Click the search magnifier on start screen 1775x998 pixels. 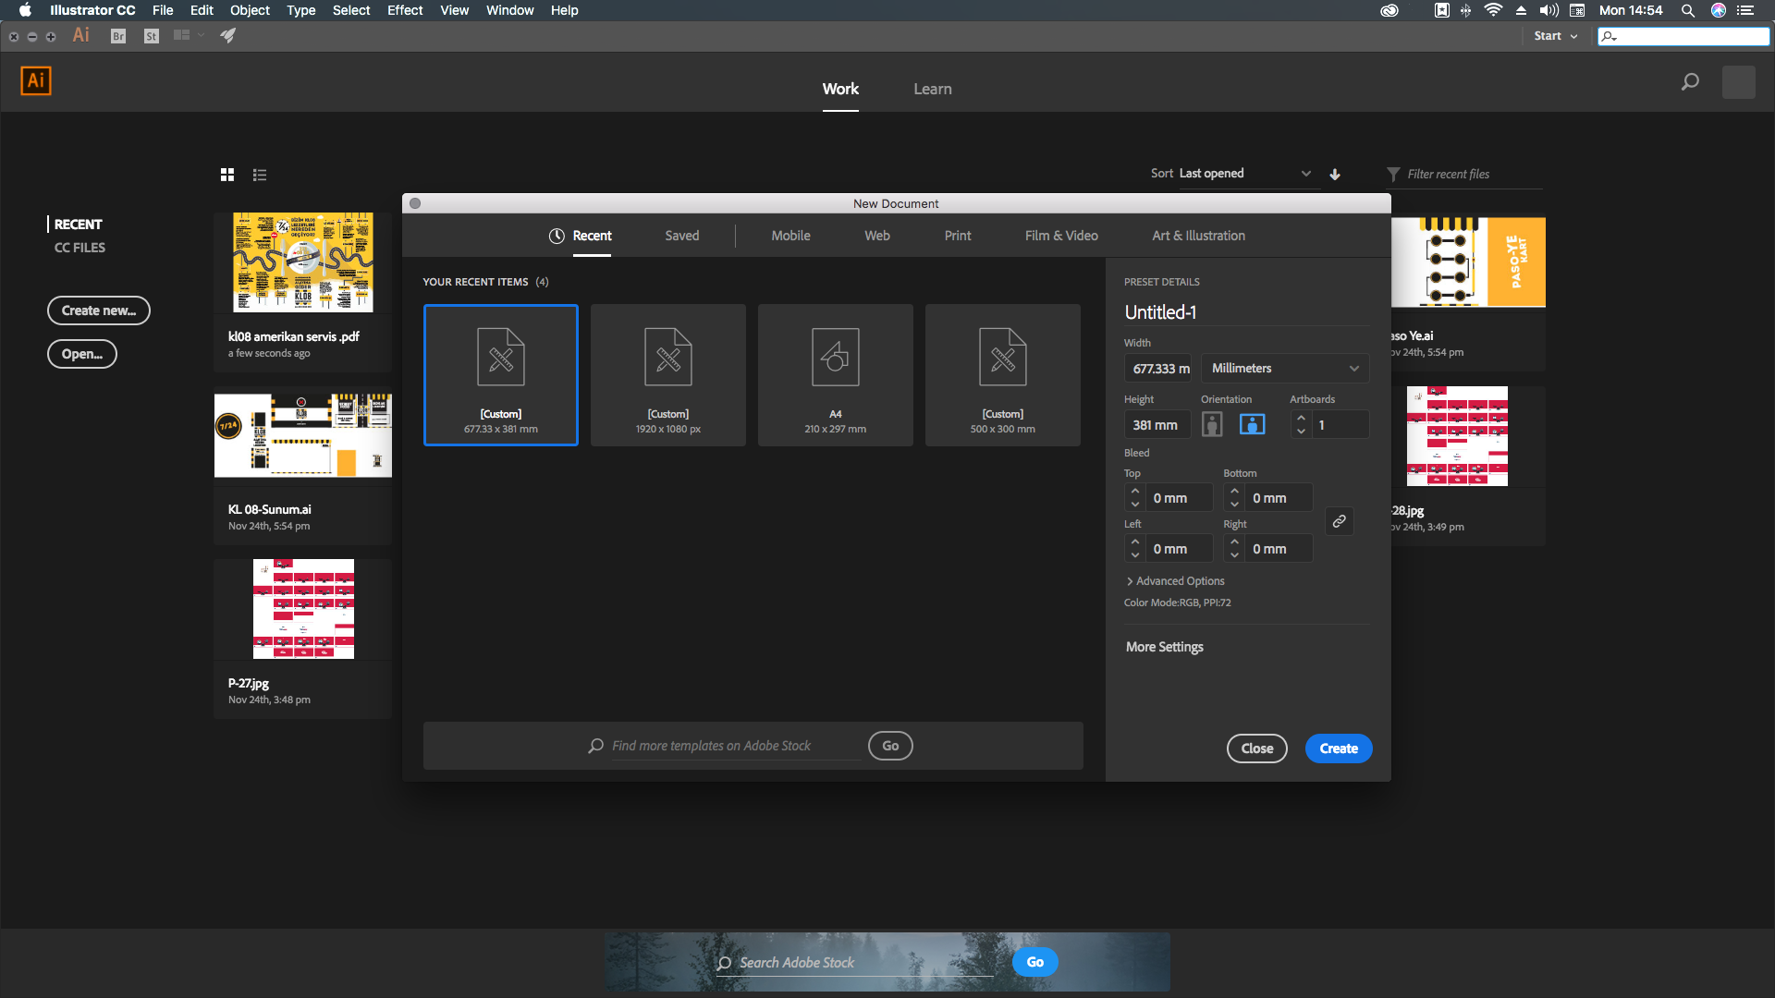tap(1690, 82)
